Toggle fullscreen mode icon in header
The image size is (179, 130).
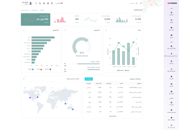coord(36,4)
